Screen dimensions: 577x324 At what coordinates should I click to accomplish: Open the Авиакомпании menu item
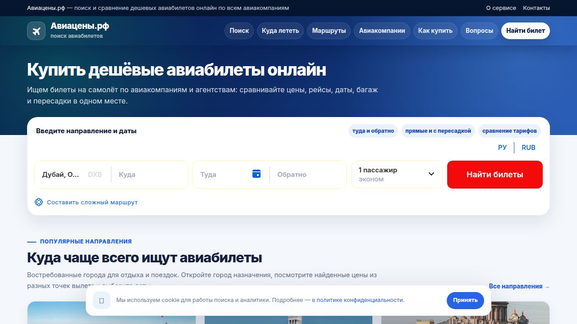point(382,31)
